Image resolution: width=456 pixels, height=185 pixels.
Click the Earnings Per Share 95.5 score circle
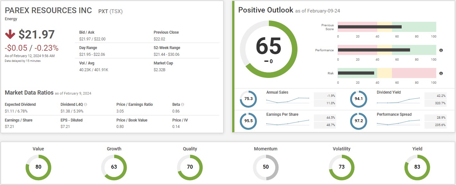[248, 121]
